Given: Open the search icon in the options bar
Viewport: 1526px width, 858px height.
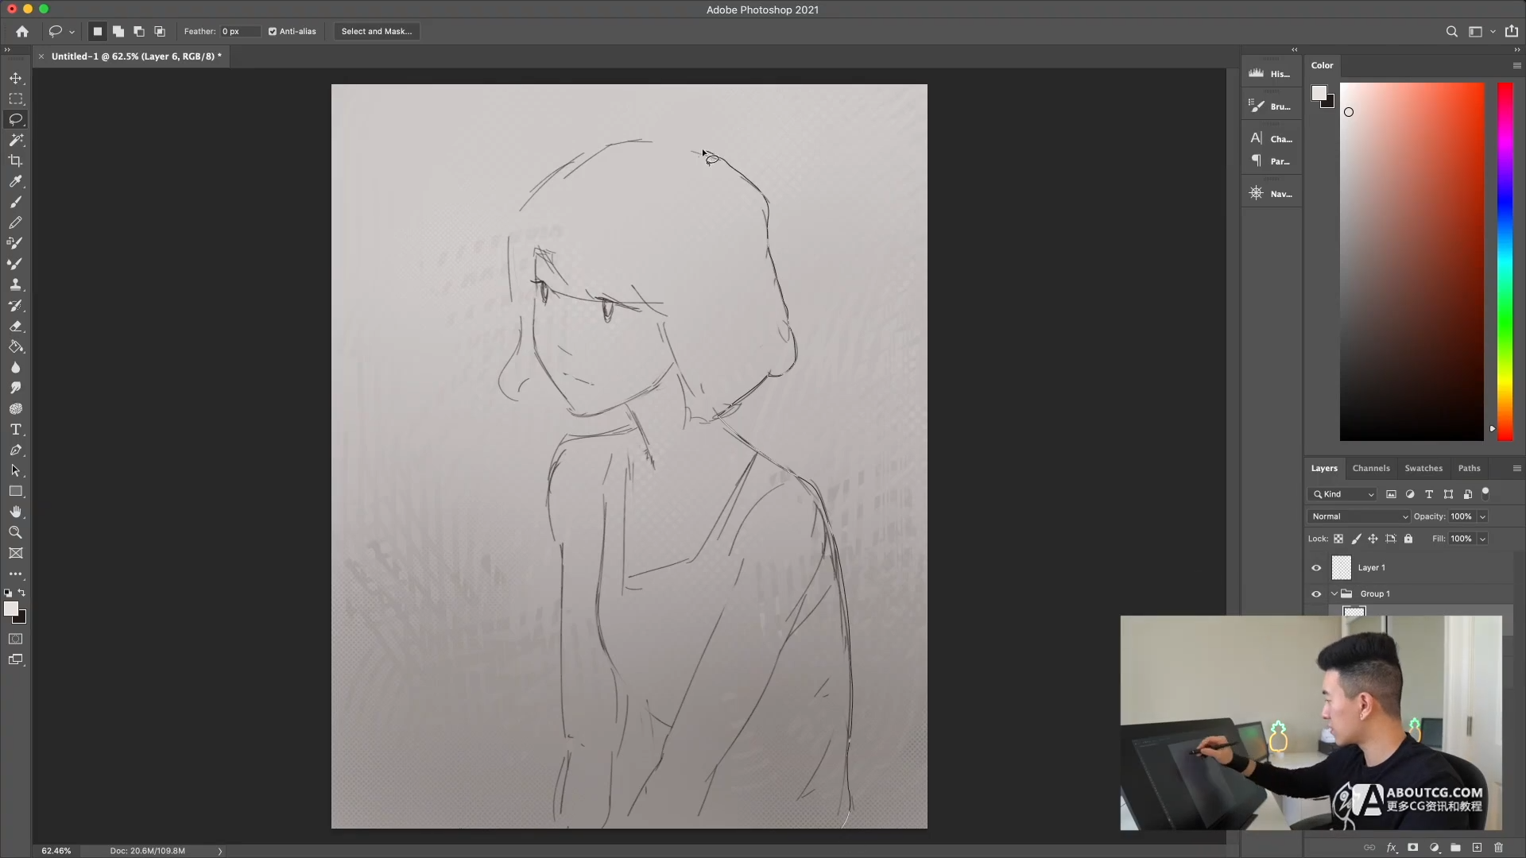Looking at the screenshot, I should tap(1451, 32).
